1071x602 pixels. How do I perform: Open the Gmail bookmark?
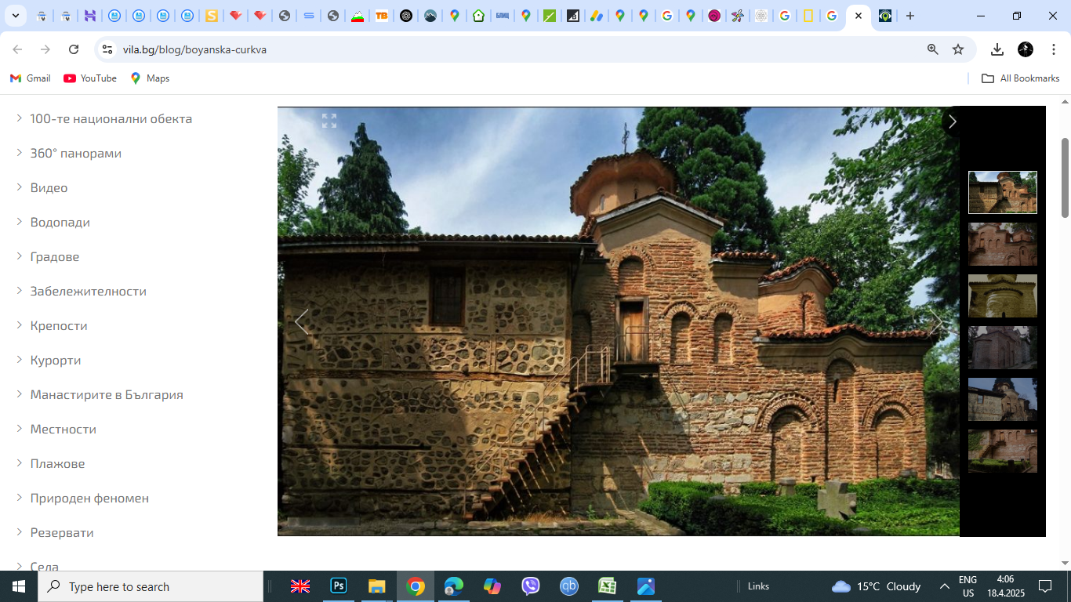click(x=31, y=78)
